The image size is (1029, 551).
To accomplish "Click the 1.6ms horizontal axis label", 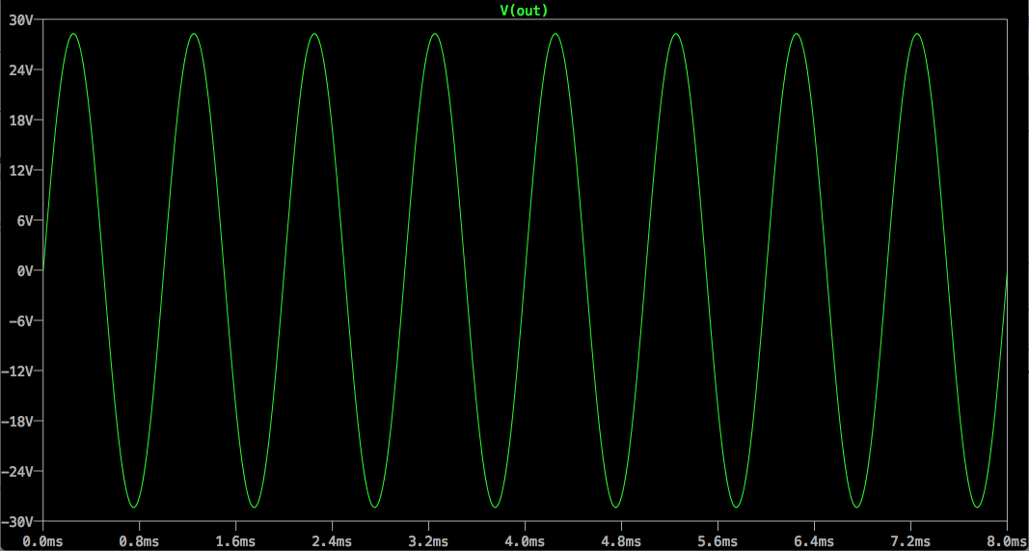I will [x=235, y=542].
